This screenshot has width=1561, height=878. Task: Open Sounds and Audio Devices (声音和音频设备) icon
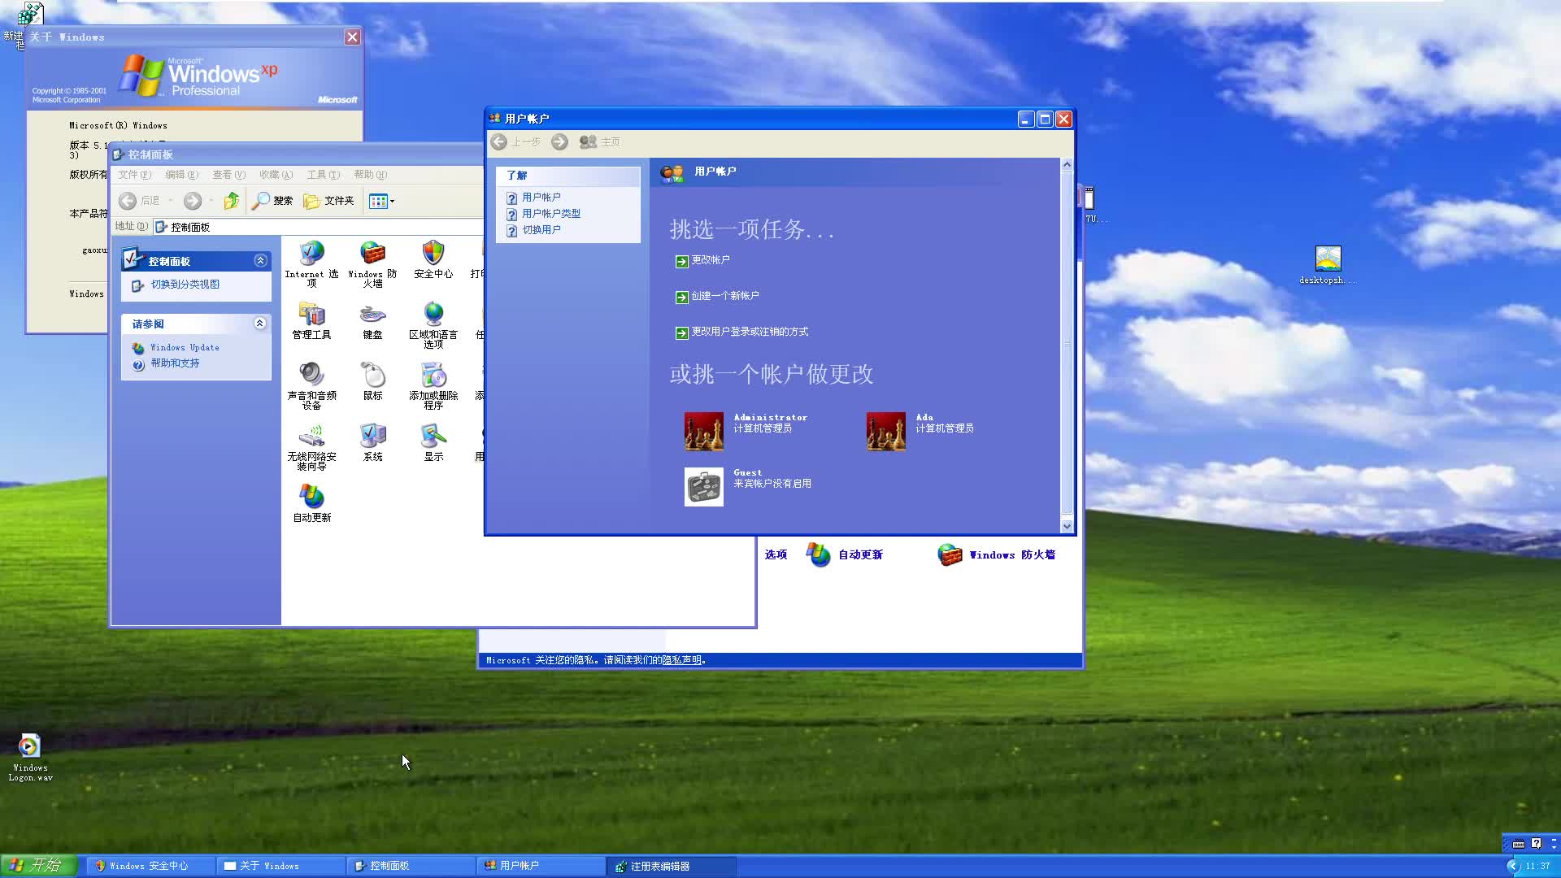311,375
